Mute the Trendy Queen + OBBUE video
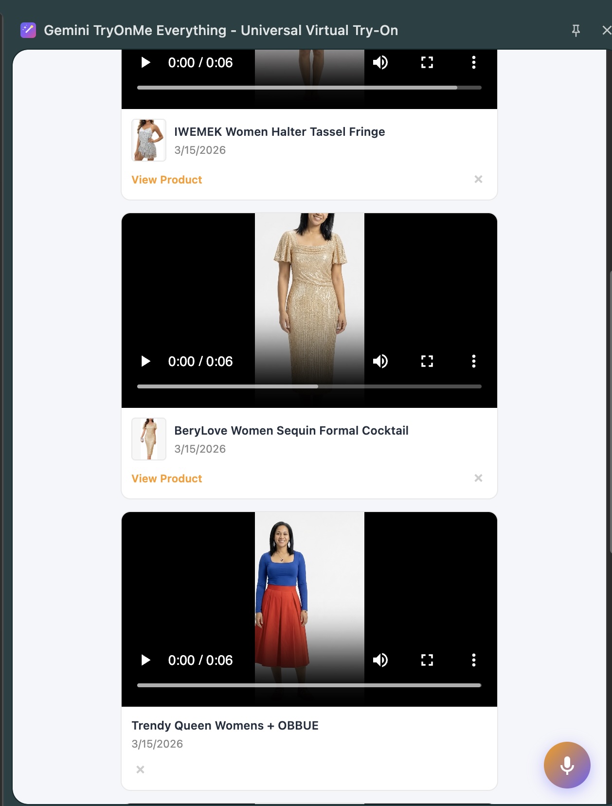The height and width of the screenshot is (806, 612). tap(380, 660)
